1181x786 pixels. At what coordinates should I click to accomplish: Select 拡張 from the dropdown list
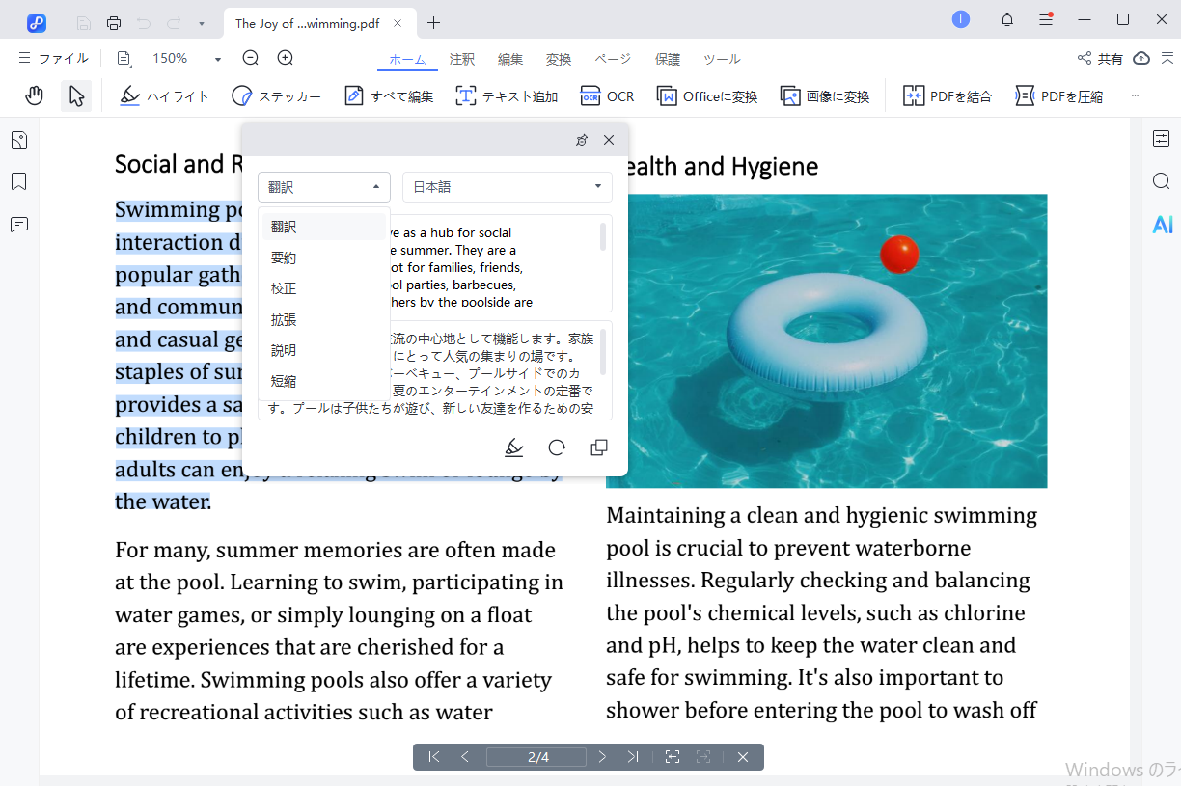pyautogui.click(x=324, y=319)
